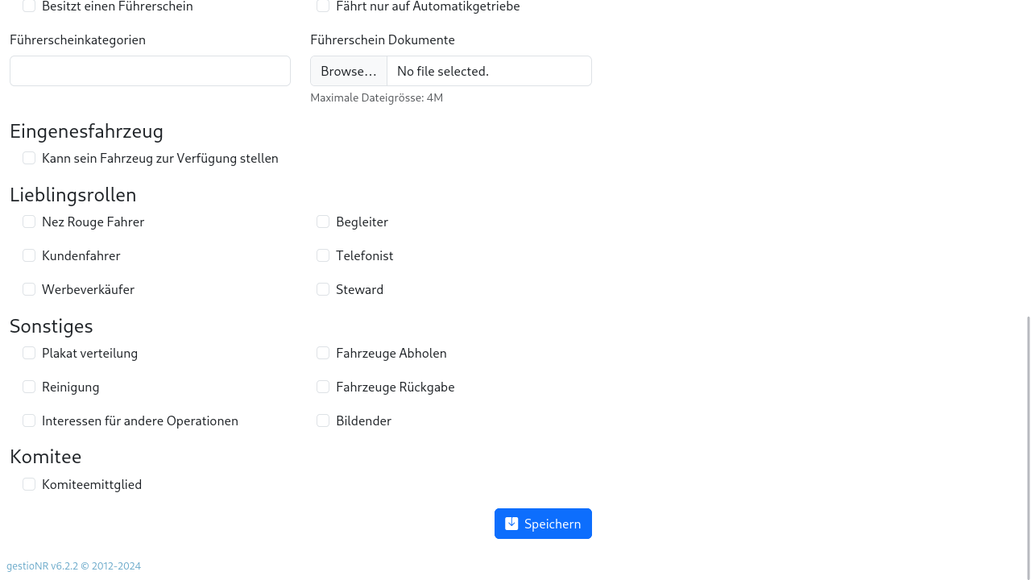Enable Plakat verteilung option
Image resolution: width=1031 pixels, height=580 pixels.
29,353
